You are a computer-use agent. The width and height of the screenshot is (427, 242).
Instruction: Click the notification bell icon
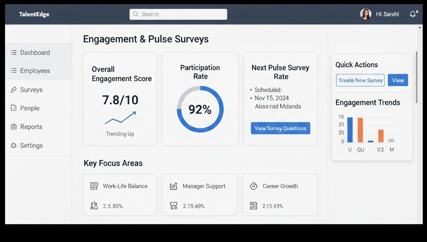pyautogui.click(x=413, y=14)
